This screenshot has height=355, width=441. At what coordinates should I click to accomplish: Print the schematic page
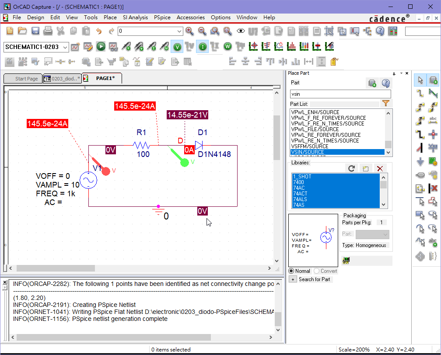(x=48, y=31)
